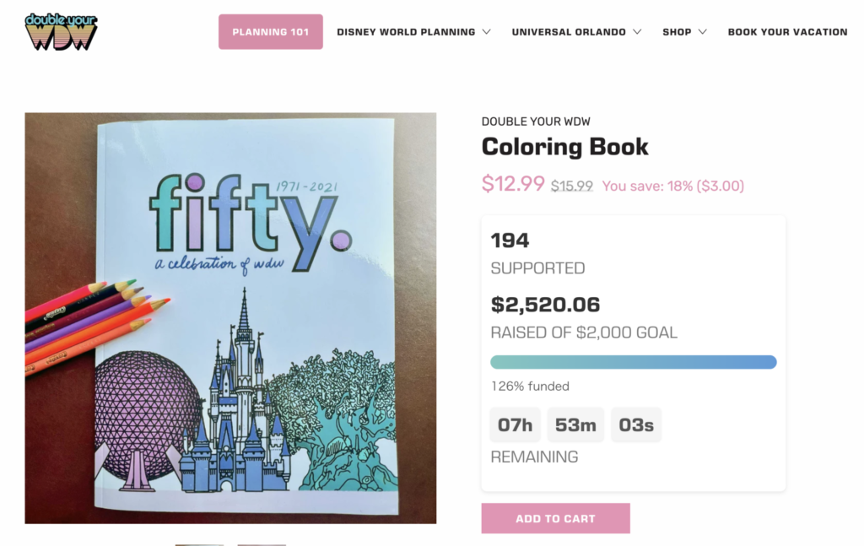Go to Book Your Vacation
The image size is (864, 546).
pos(787,32)
